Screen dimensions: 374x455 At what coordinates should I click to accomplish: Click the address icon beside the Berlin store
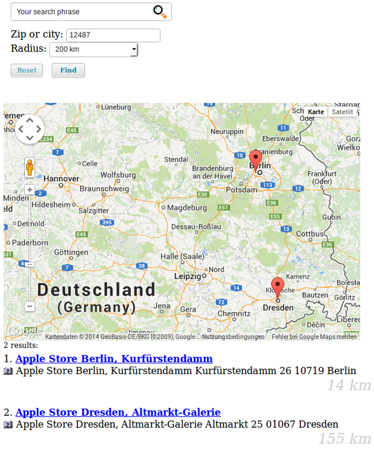pyautogui.click(x=8, y=371)
